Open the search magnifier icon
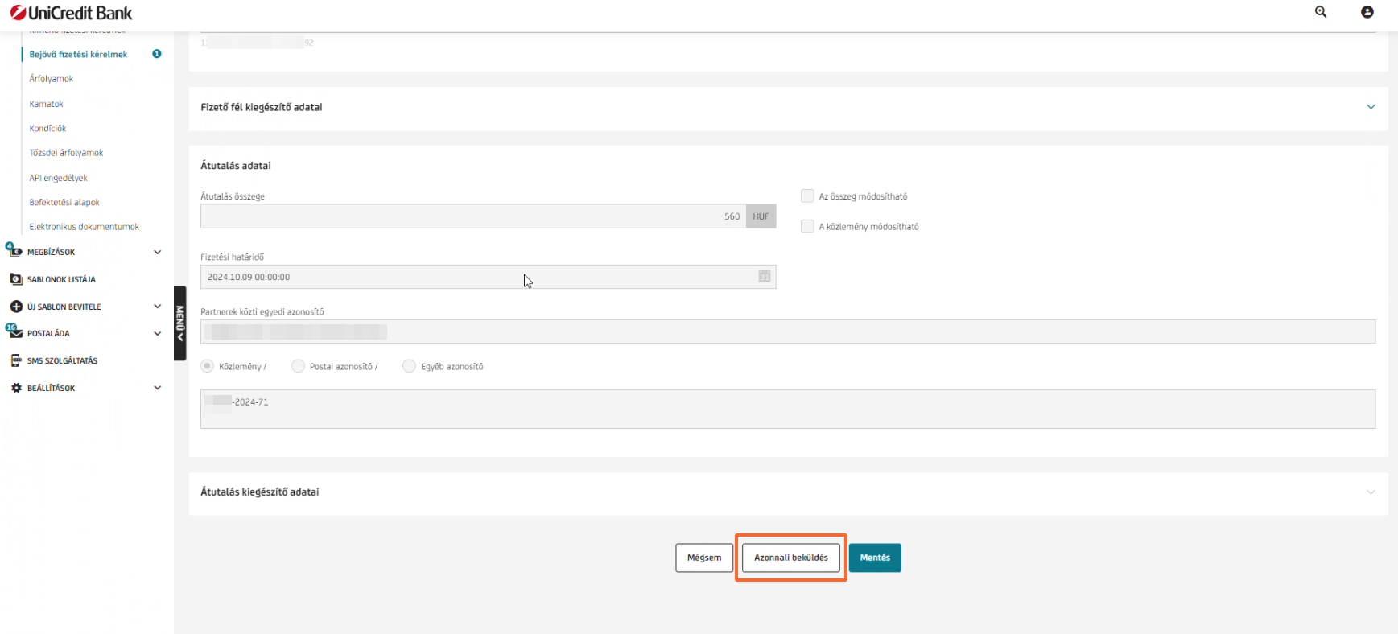The image size is (1398, 634). tap(1321, 12)
